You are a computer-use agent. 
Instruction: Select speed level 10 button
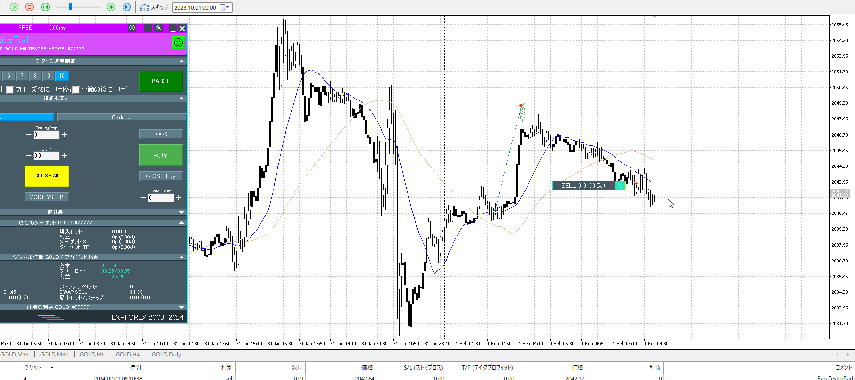62,76
